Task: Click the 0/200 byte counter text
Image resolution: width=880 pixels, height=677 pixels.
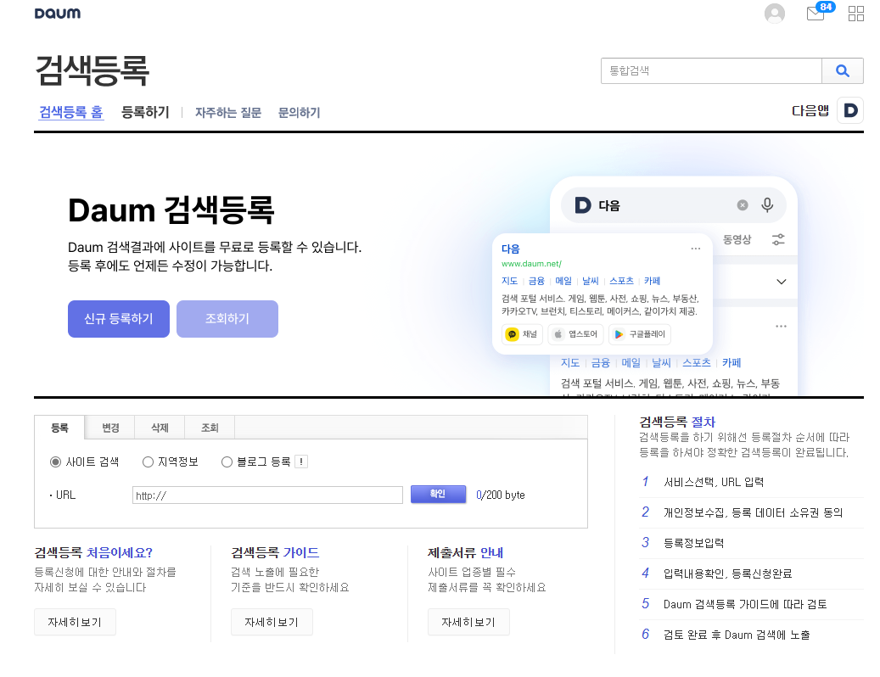Action: [500, 495]
